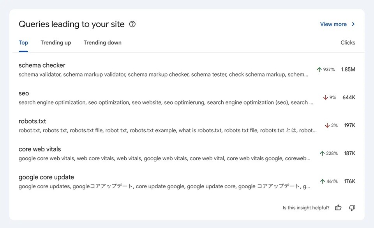Open the seo query row
The width and height of the screenshot is (374, 228).
(24, 93)
